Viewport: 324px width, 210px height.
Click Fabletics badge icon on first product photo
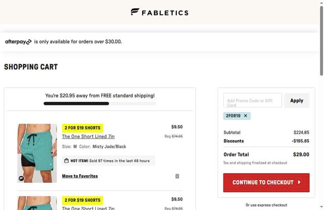pos(22,178)
